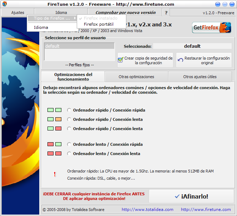Select Ordenador lento / Conexión lenta option

pyautogui.click(x=69, y=154)
